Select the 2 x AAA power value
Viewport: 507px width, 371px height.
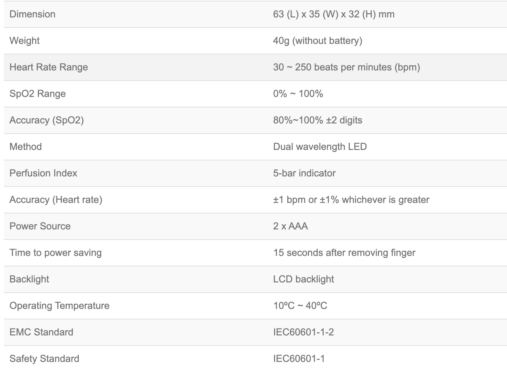(x=290, y=226)
